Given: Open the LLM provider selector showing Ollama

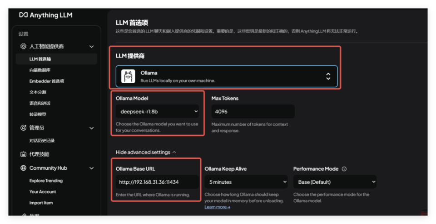Looking at the screenshot, I should (x=227, y=76).
